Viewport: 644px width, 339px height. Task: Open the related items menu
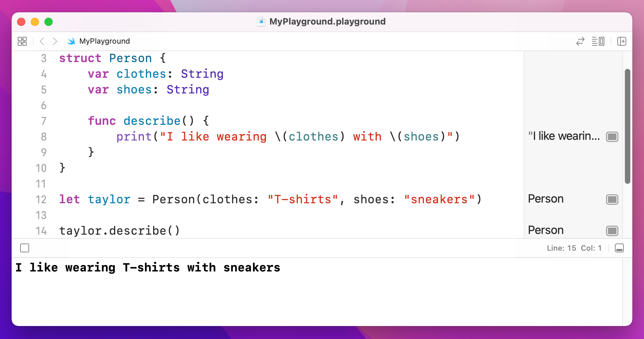pos(22,41)
